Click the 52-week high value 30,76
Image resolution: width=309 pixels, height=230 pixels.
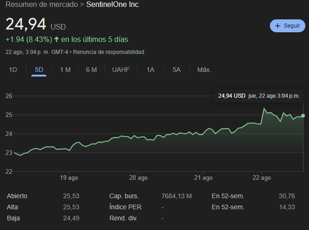287,196
